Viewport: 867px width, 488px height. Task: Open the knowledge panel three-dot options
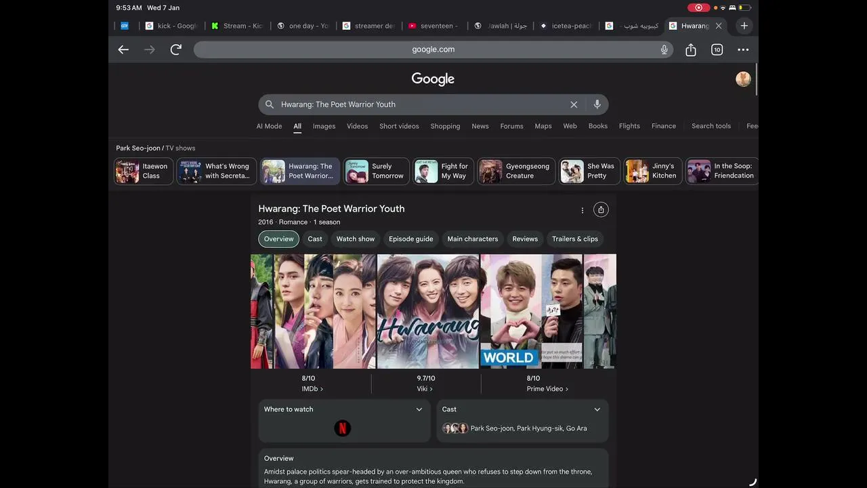click(582, 210)
